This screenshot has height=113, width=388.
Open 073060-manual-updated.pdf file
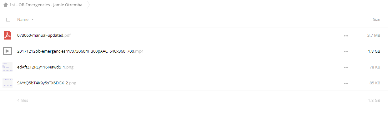(44, 35)
